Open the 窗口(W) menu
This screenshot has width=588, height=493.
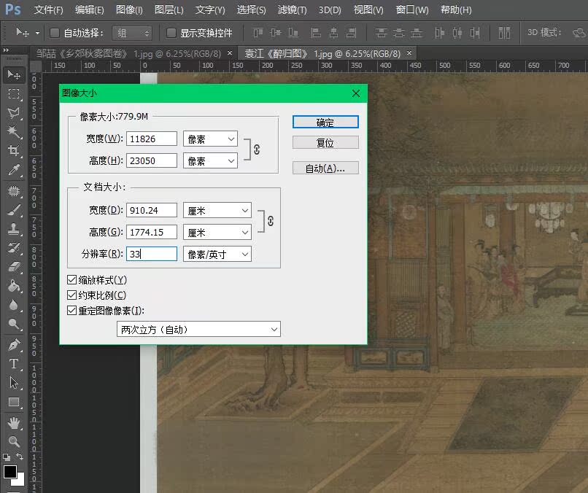(412, 9)
